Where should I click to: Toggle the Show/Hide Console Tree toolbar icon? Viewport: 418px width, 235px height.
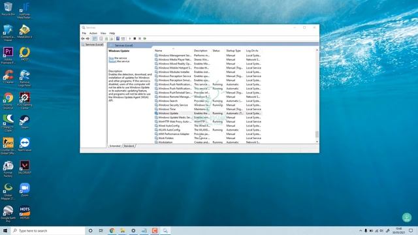(x=95, y=39)
